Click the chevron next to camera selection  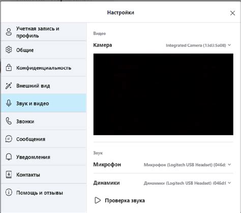point(229,45)
